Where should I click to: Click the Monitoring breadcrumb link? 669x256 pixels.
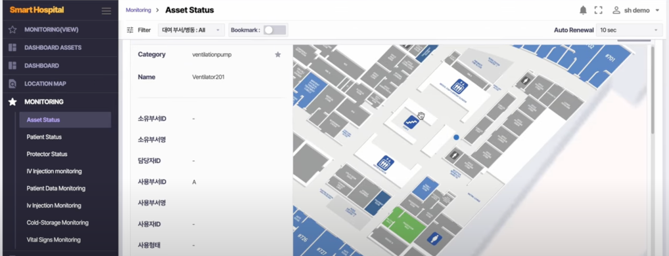click(138, 10)
